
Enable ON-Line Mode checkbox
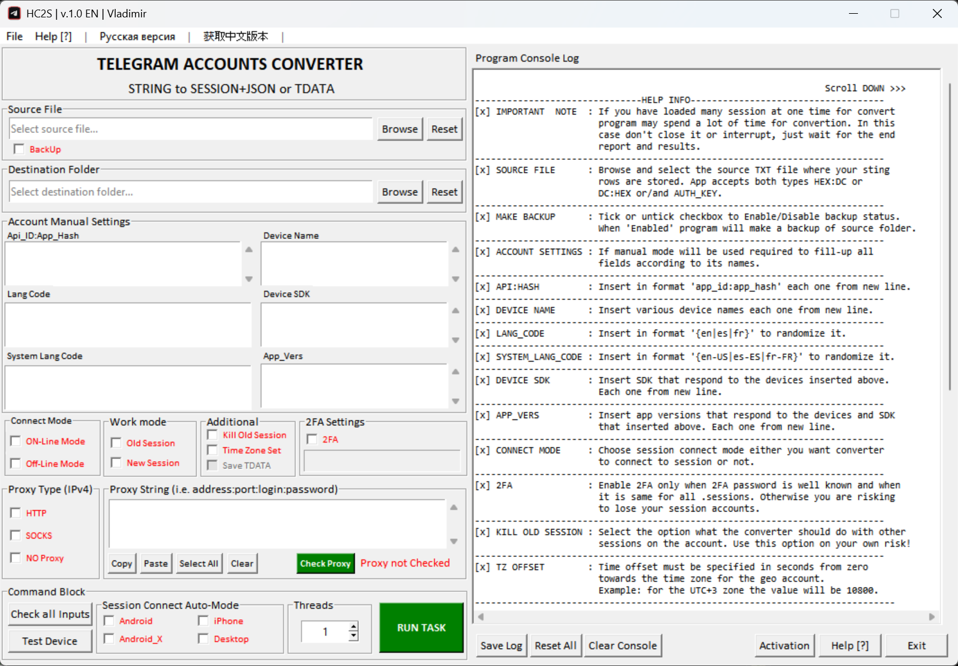point(16,441)
